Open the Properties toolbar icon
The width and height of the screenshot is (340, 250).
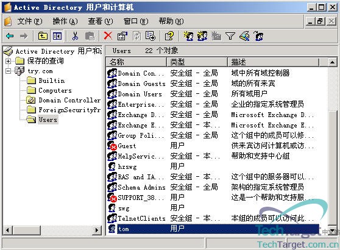(122, 36)
